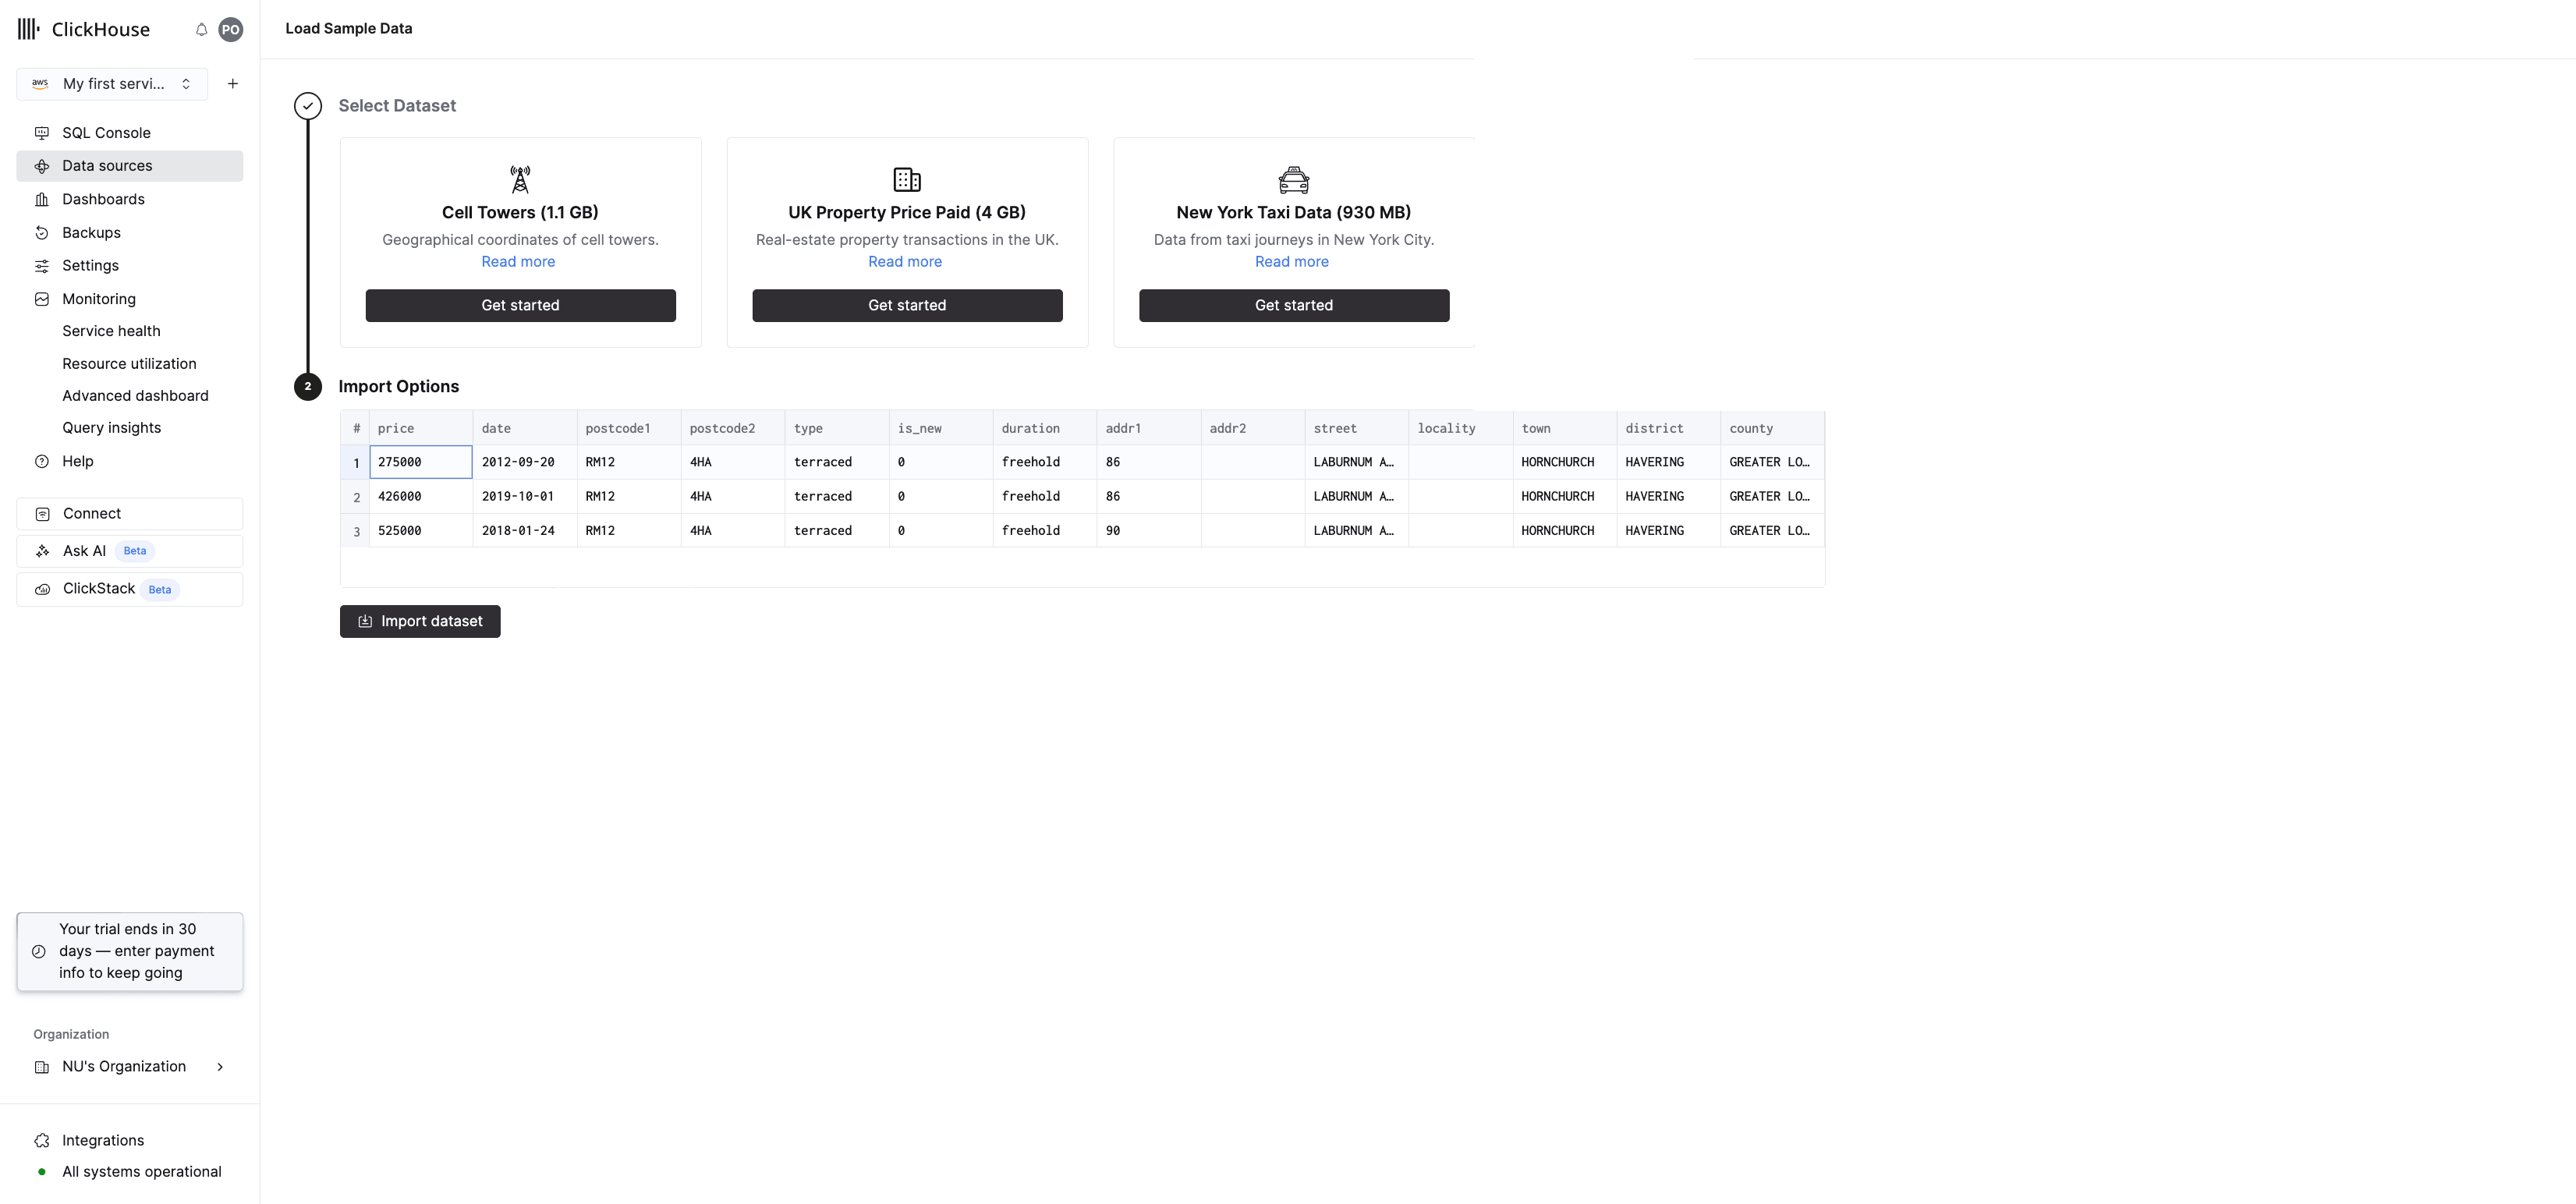Click the ClickStack icon
Image resolution: width=2576 pixels, height=1204 pixels.
click(x=43, y=590)
